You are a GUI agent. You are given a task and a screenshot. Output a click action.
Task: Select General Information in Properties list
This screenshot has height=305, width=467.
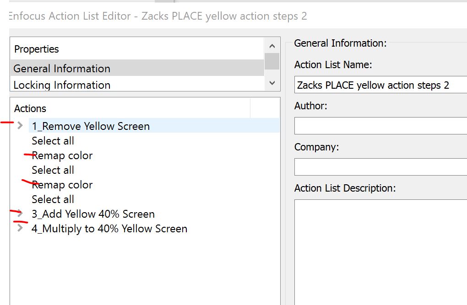pos(62,69)
